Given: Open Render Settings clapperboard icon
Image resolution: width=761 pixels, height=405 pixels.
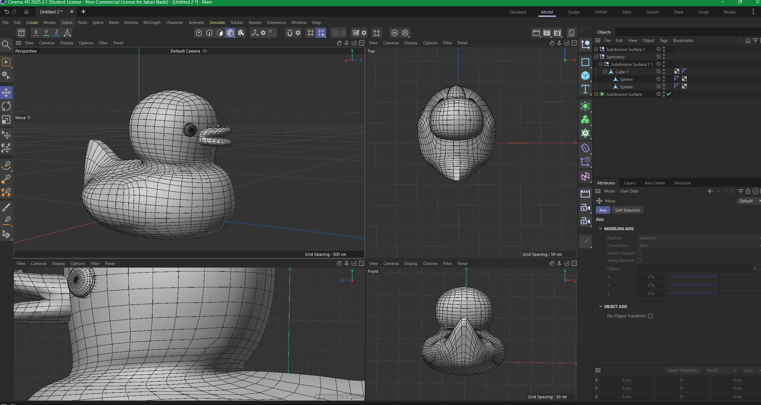Looking at the screenshot, I should click(x=557, y=33).
